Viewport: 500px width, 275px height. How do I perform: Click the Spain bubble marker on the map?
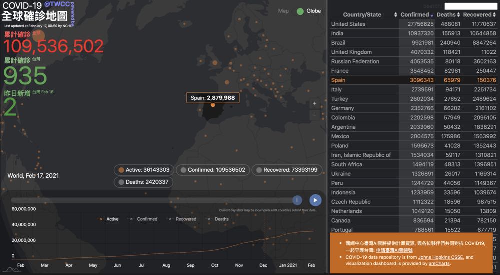[213, 105]
